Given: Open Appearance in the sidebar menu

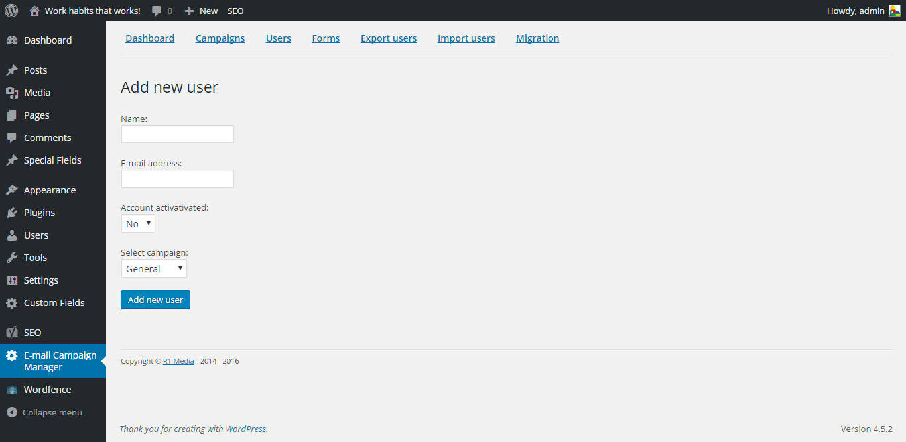Looking at the screenshot, I should click(50, 190).
